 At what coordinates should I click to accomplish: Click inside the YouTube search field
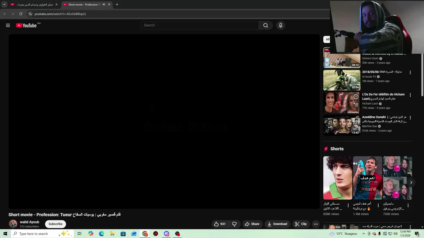click(x=199, y=25)
